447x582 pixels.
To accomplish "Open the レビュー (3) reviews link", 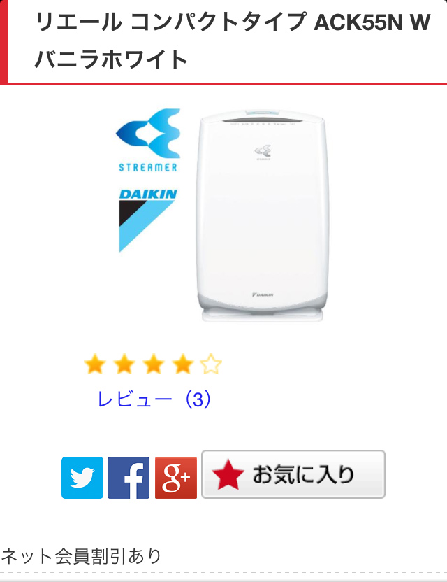I will pyautogui.click(x=154, y=399).
